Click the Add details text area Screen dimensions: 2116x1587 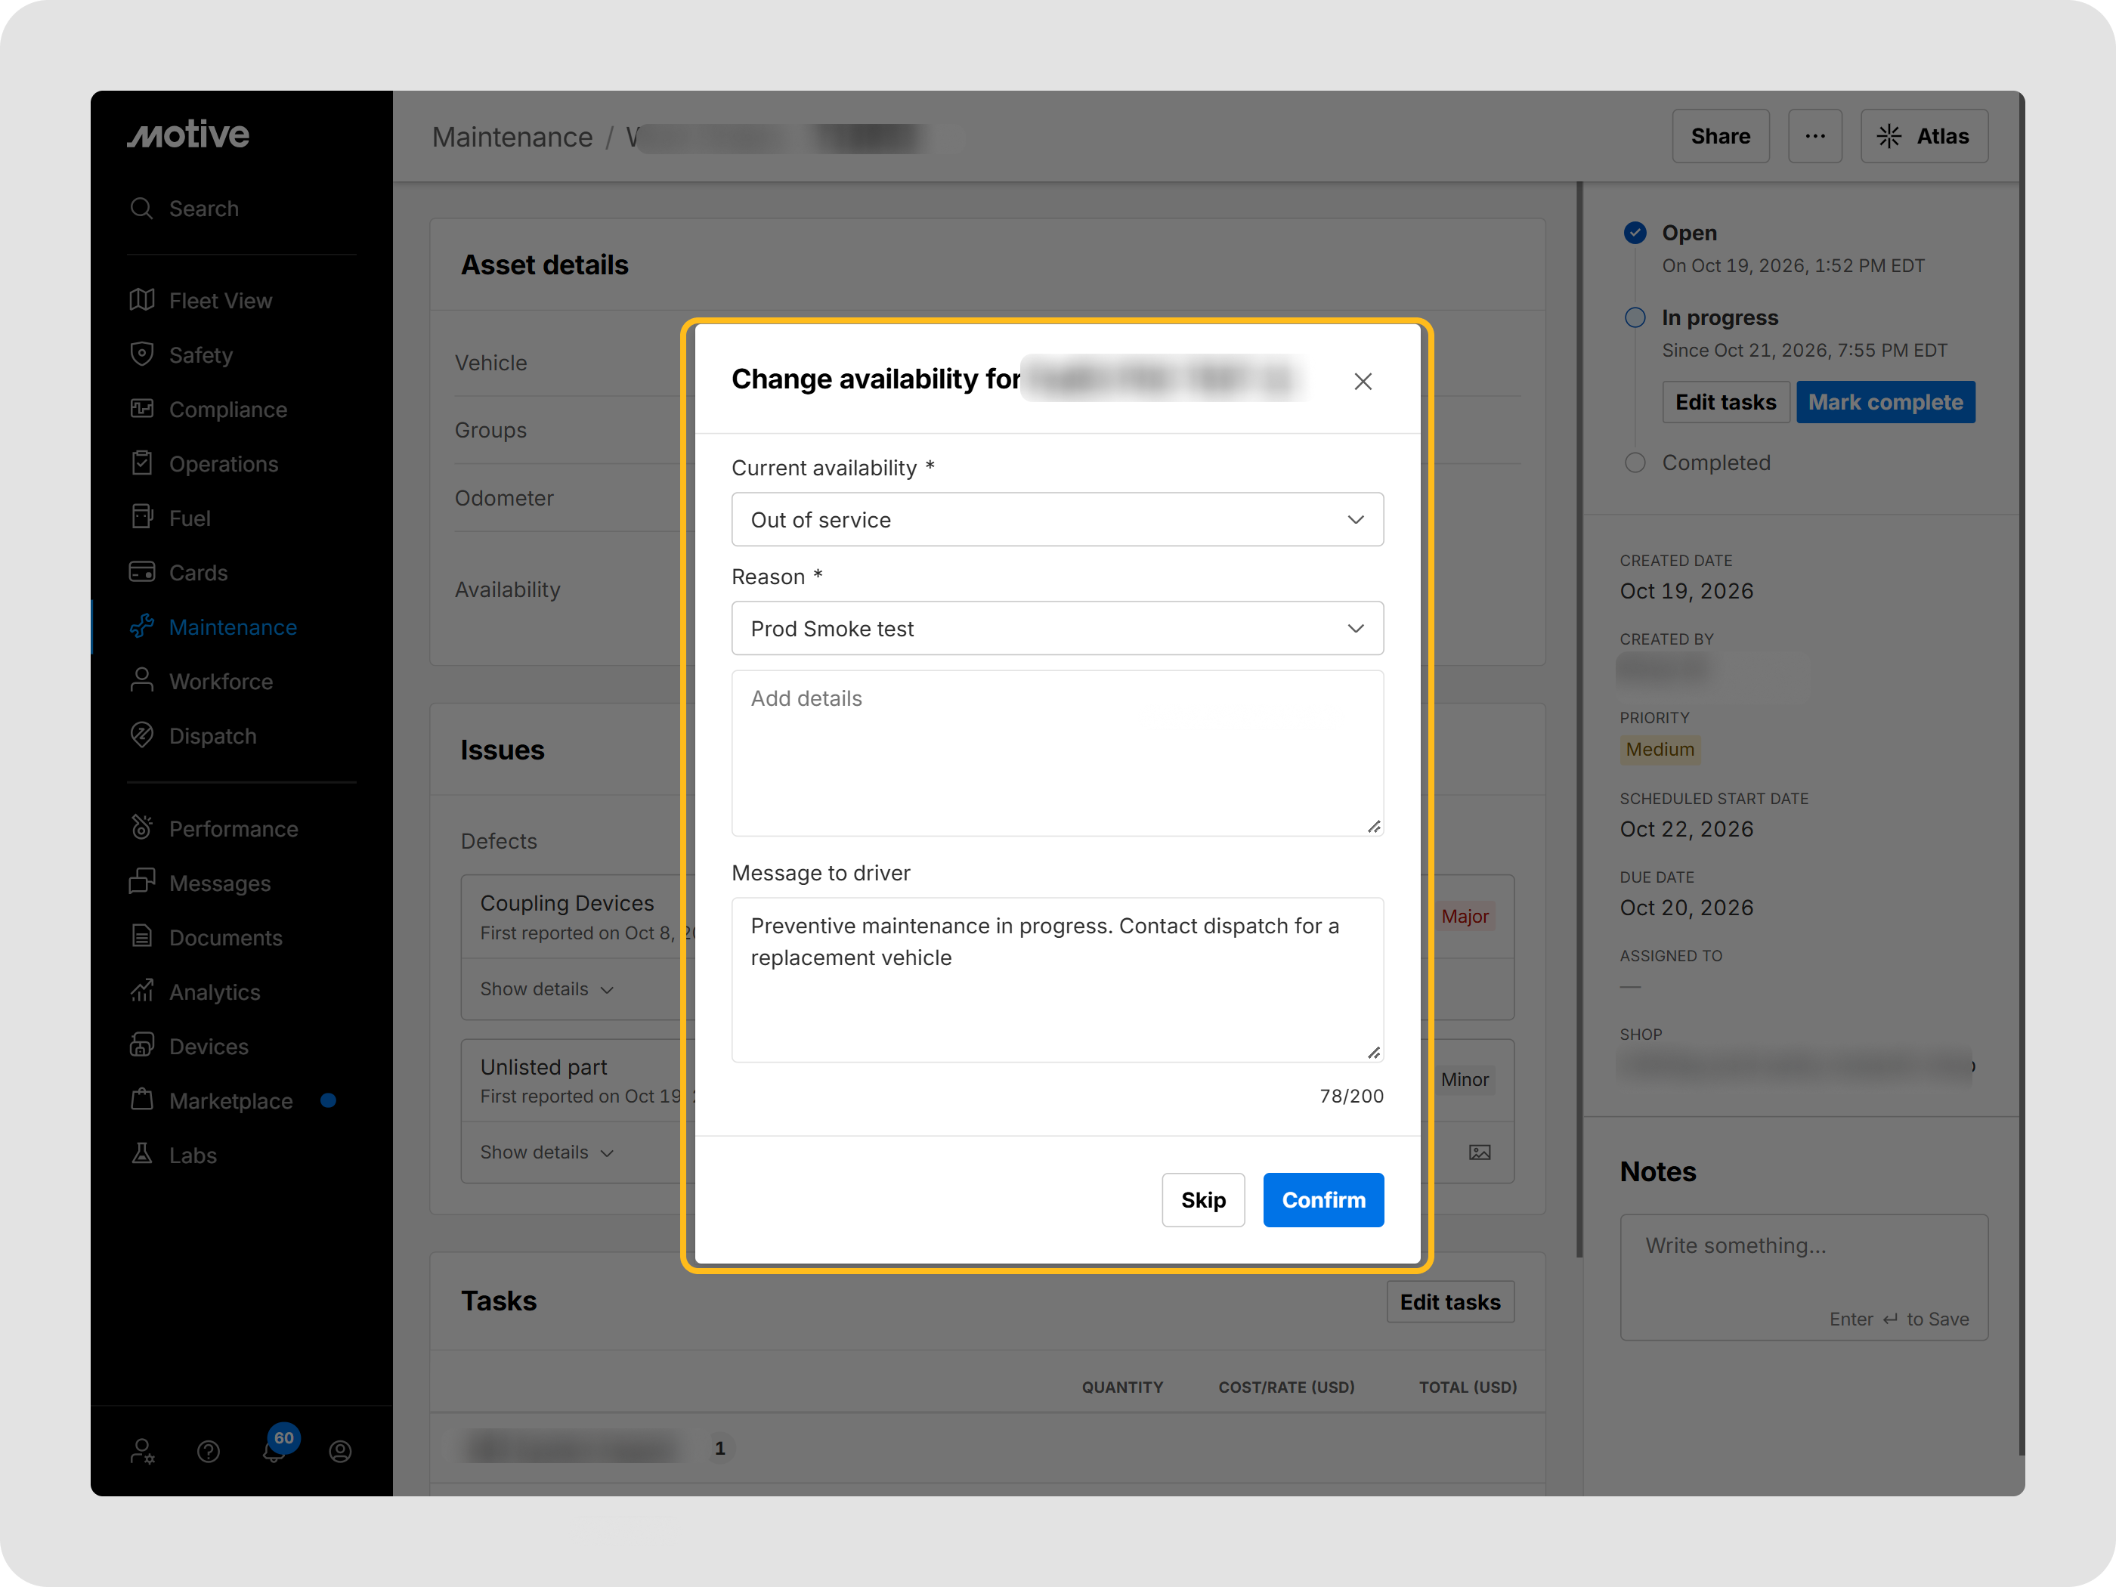pos(1057,753)
